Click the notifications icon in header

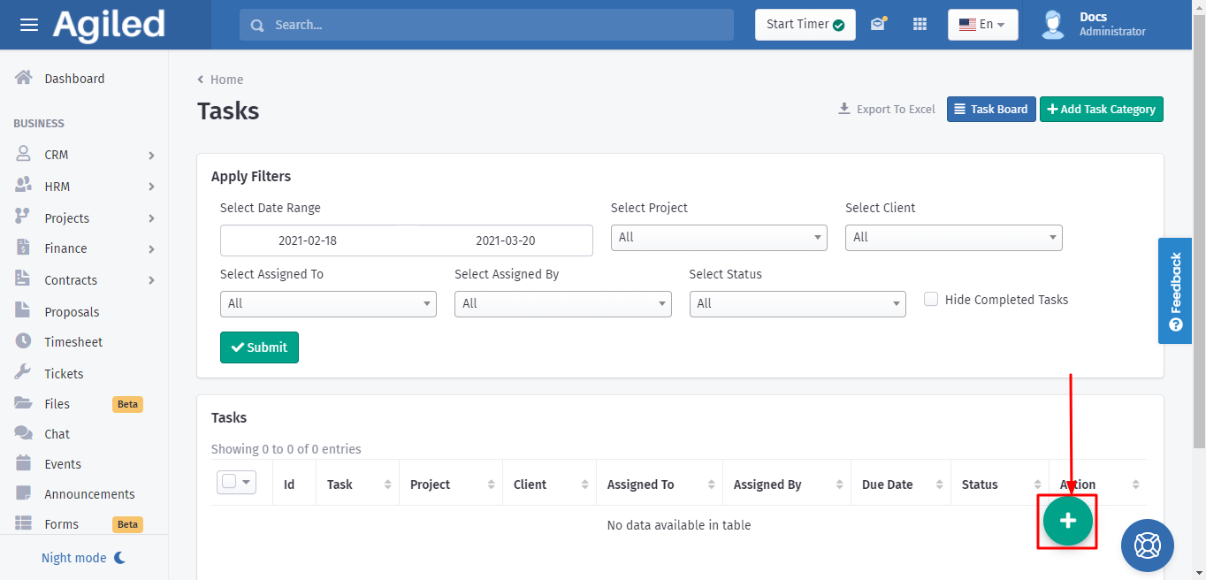click(877, 25)
